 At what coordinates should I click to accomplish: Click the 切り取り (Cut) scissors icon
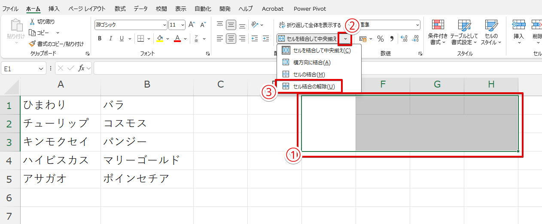[x=32, y=22]
